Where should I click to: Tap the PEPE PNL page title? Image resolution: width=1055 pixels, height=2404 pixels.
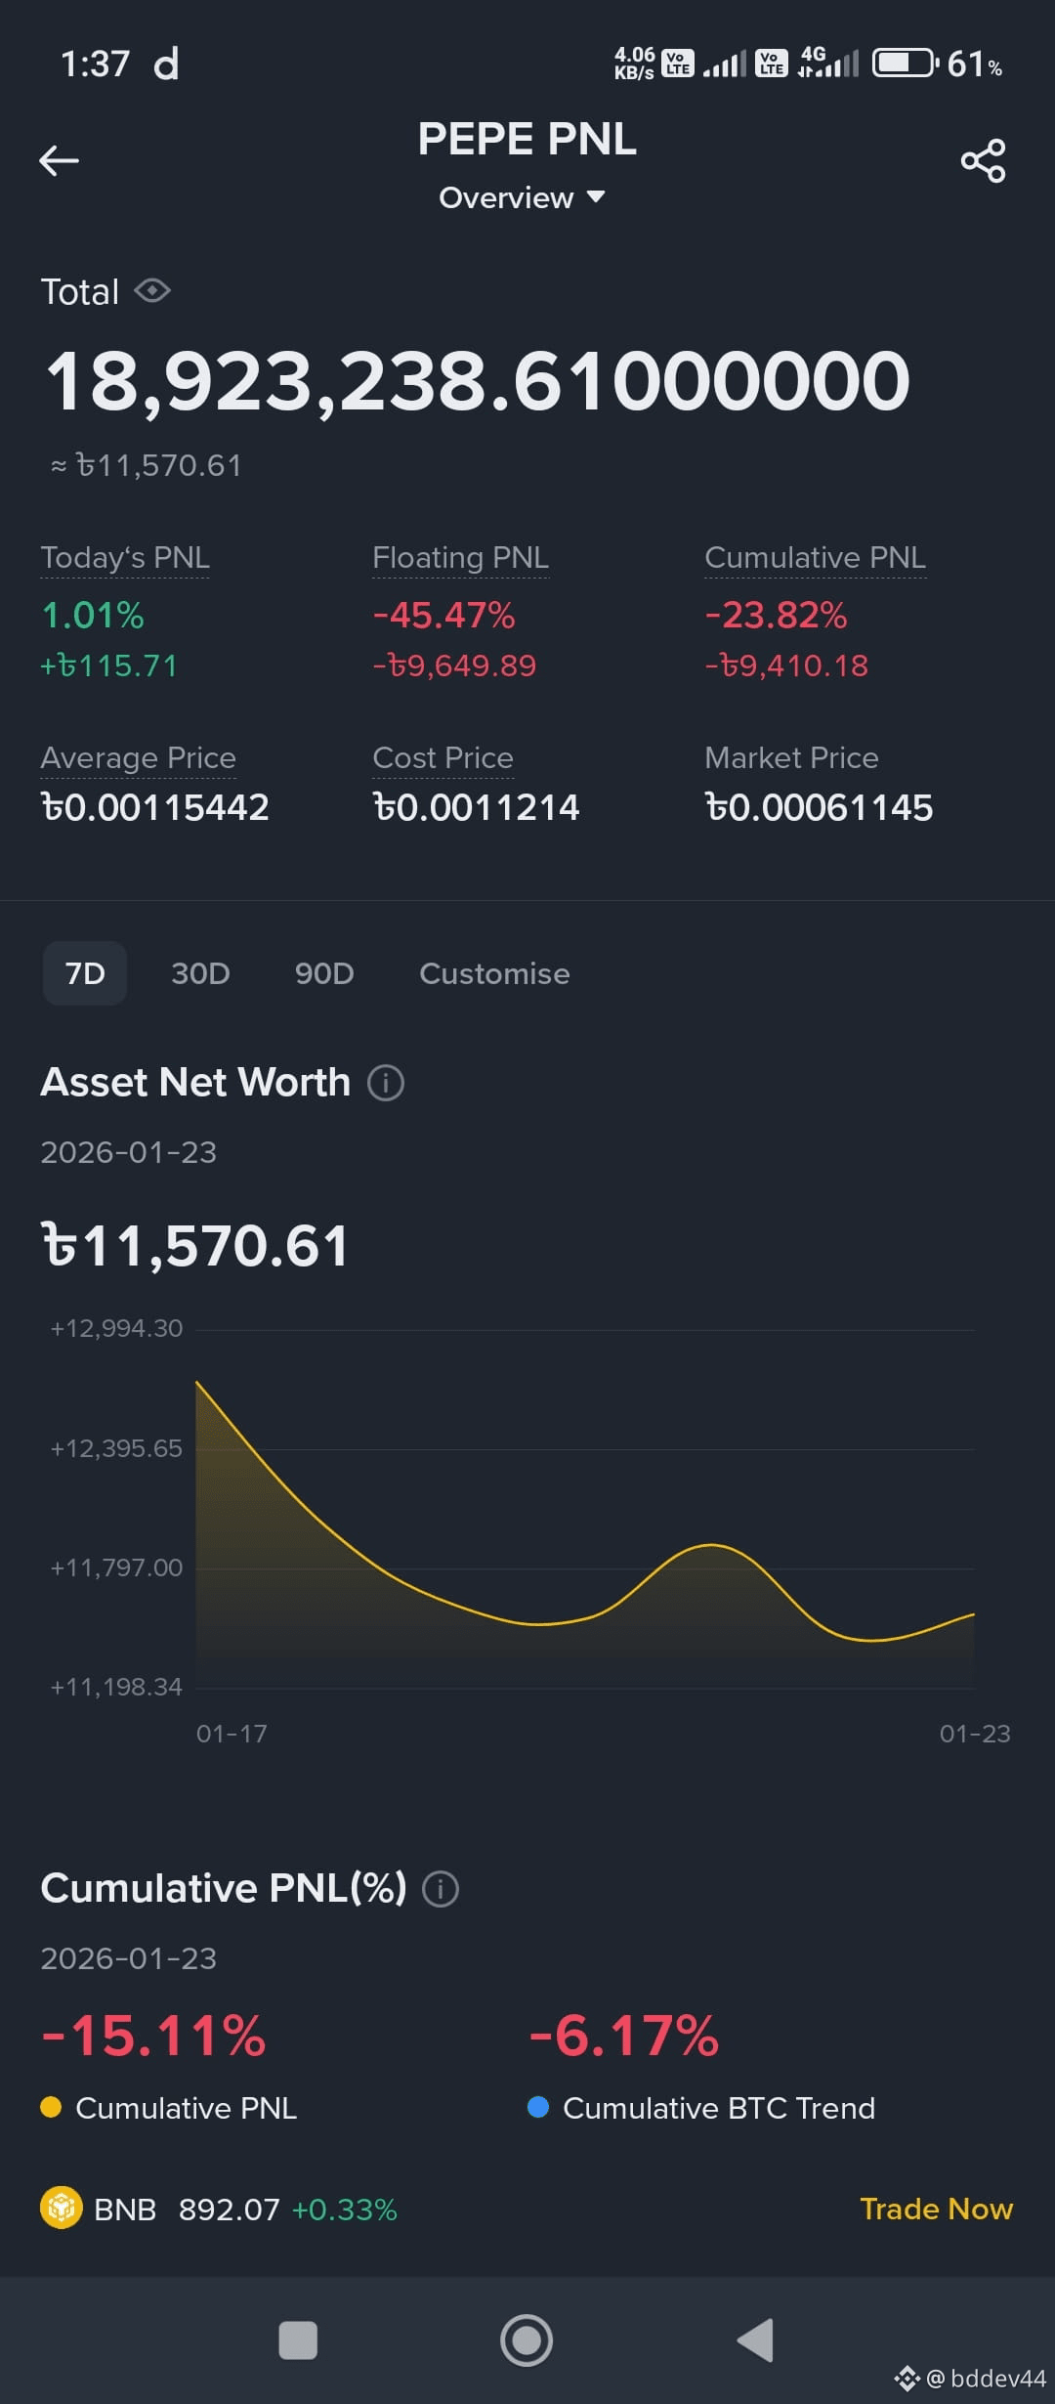point(527,139)
